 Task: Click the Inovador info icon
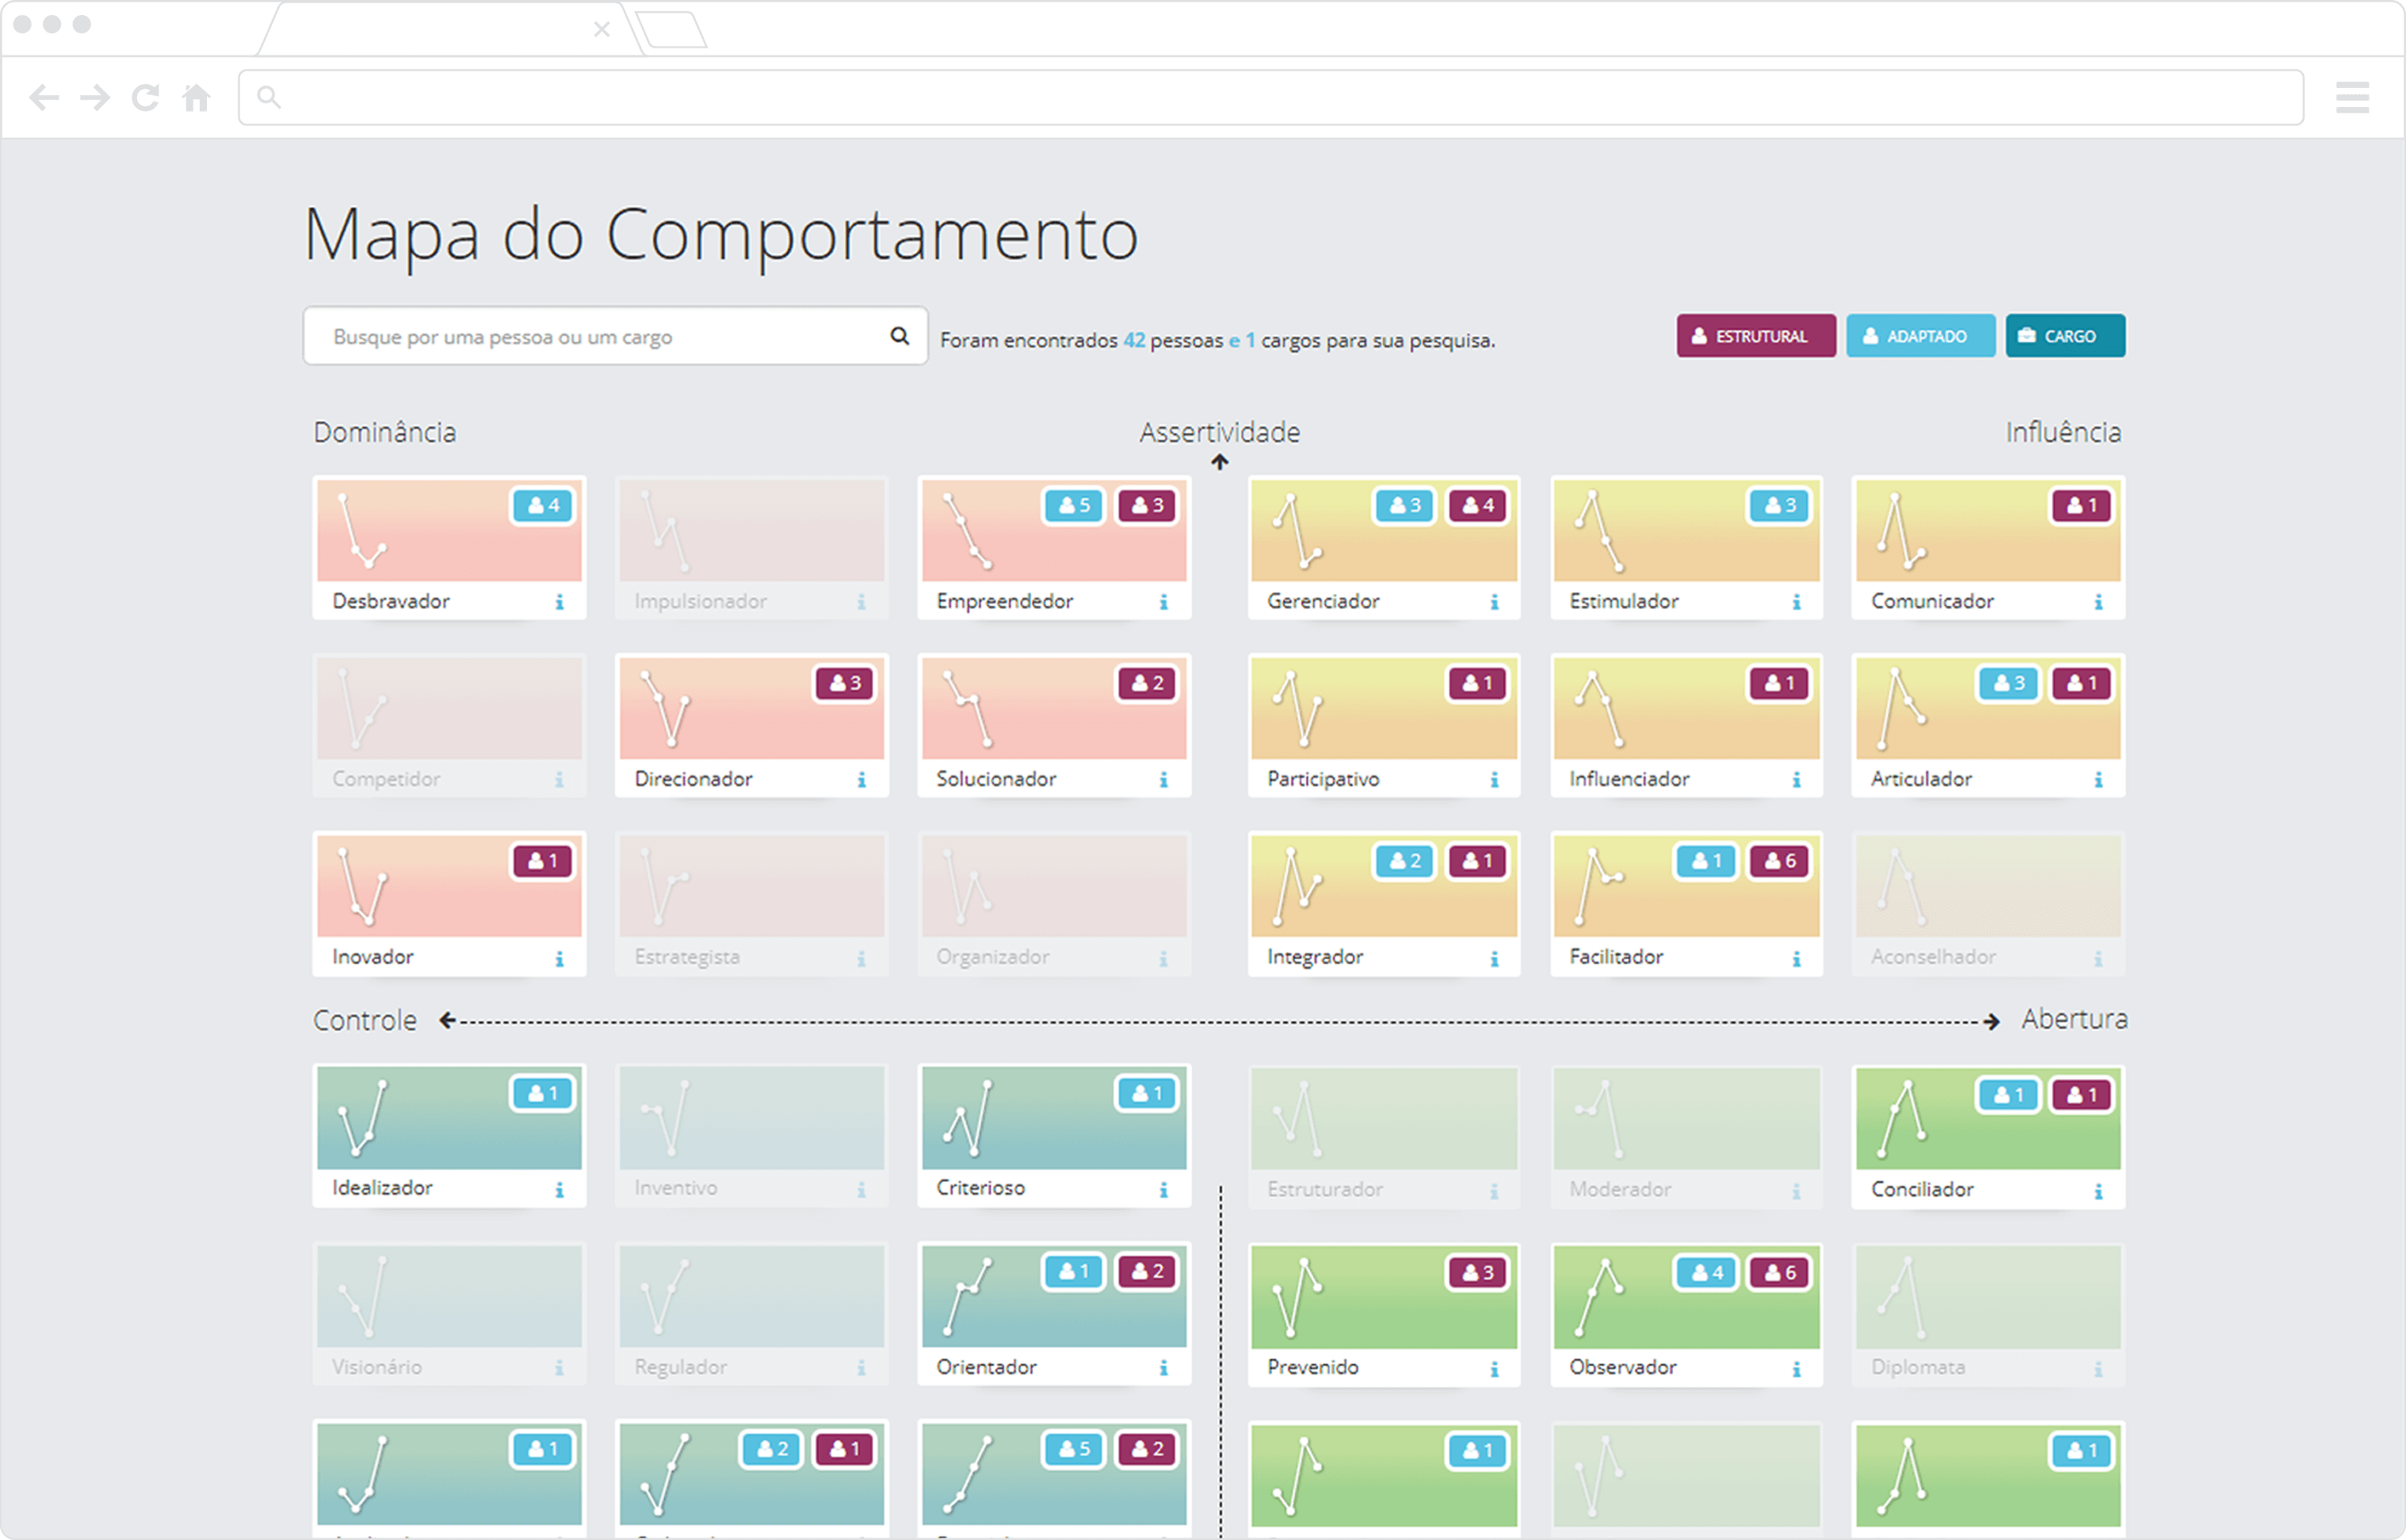click(x=559, y=959)
